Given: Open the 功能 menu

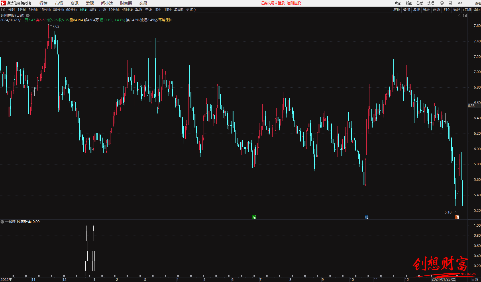Looking at the screenshot, I should pos(398,3).
